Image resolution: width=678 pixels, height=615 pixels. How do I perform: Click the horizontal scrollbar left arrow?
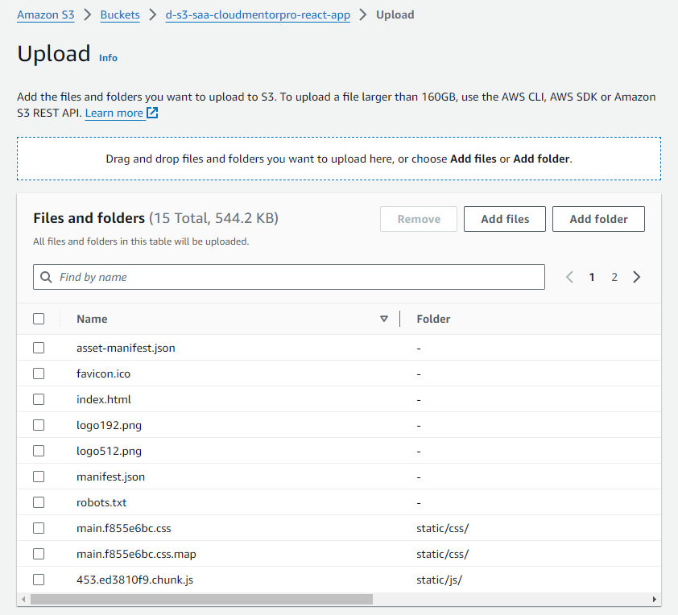[x=23, y=600]
